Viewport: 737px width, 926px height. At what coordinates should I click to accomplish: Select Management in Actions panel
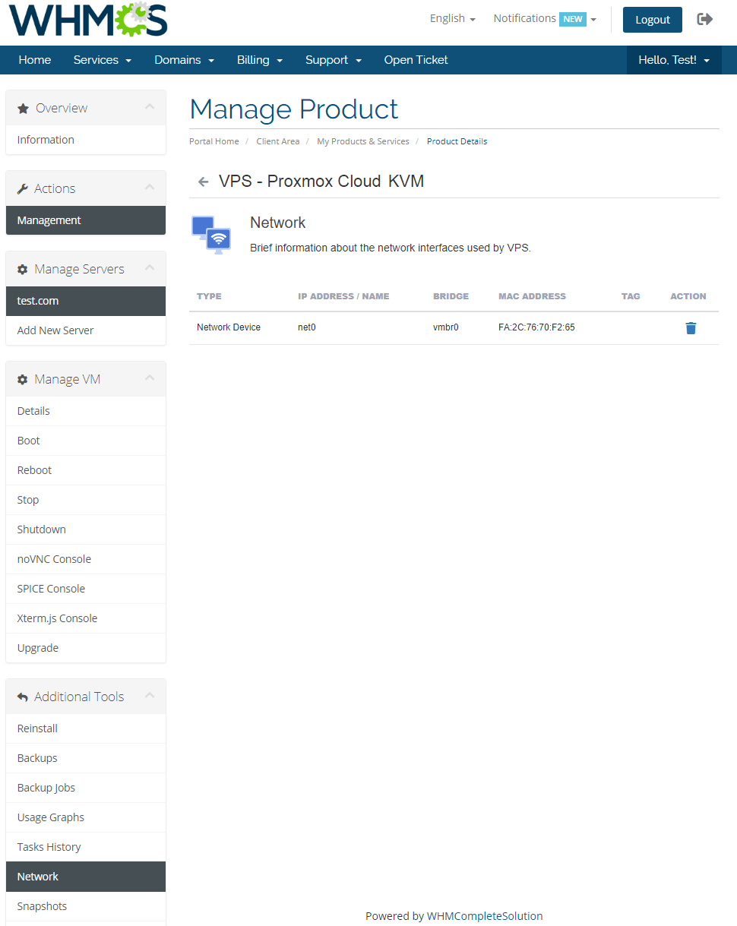(x=86, y=220)
